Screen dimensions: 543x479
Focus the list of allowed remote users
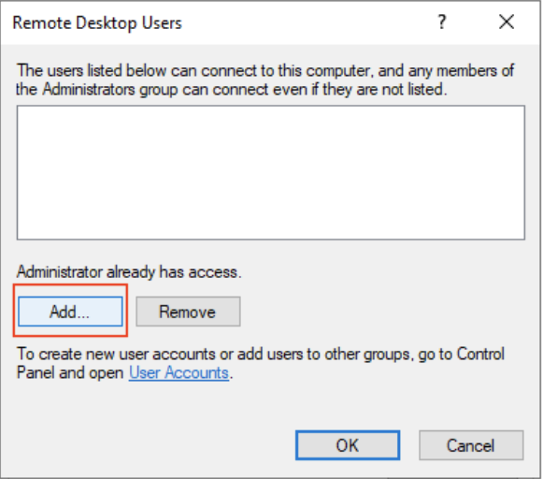pos(271,172)
